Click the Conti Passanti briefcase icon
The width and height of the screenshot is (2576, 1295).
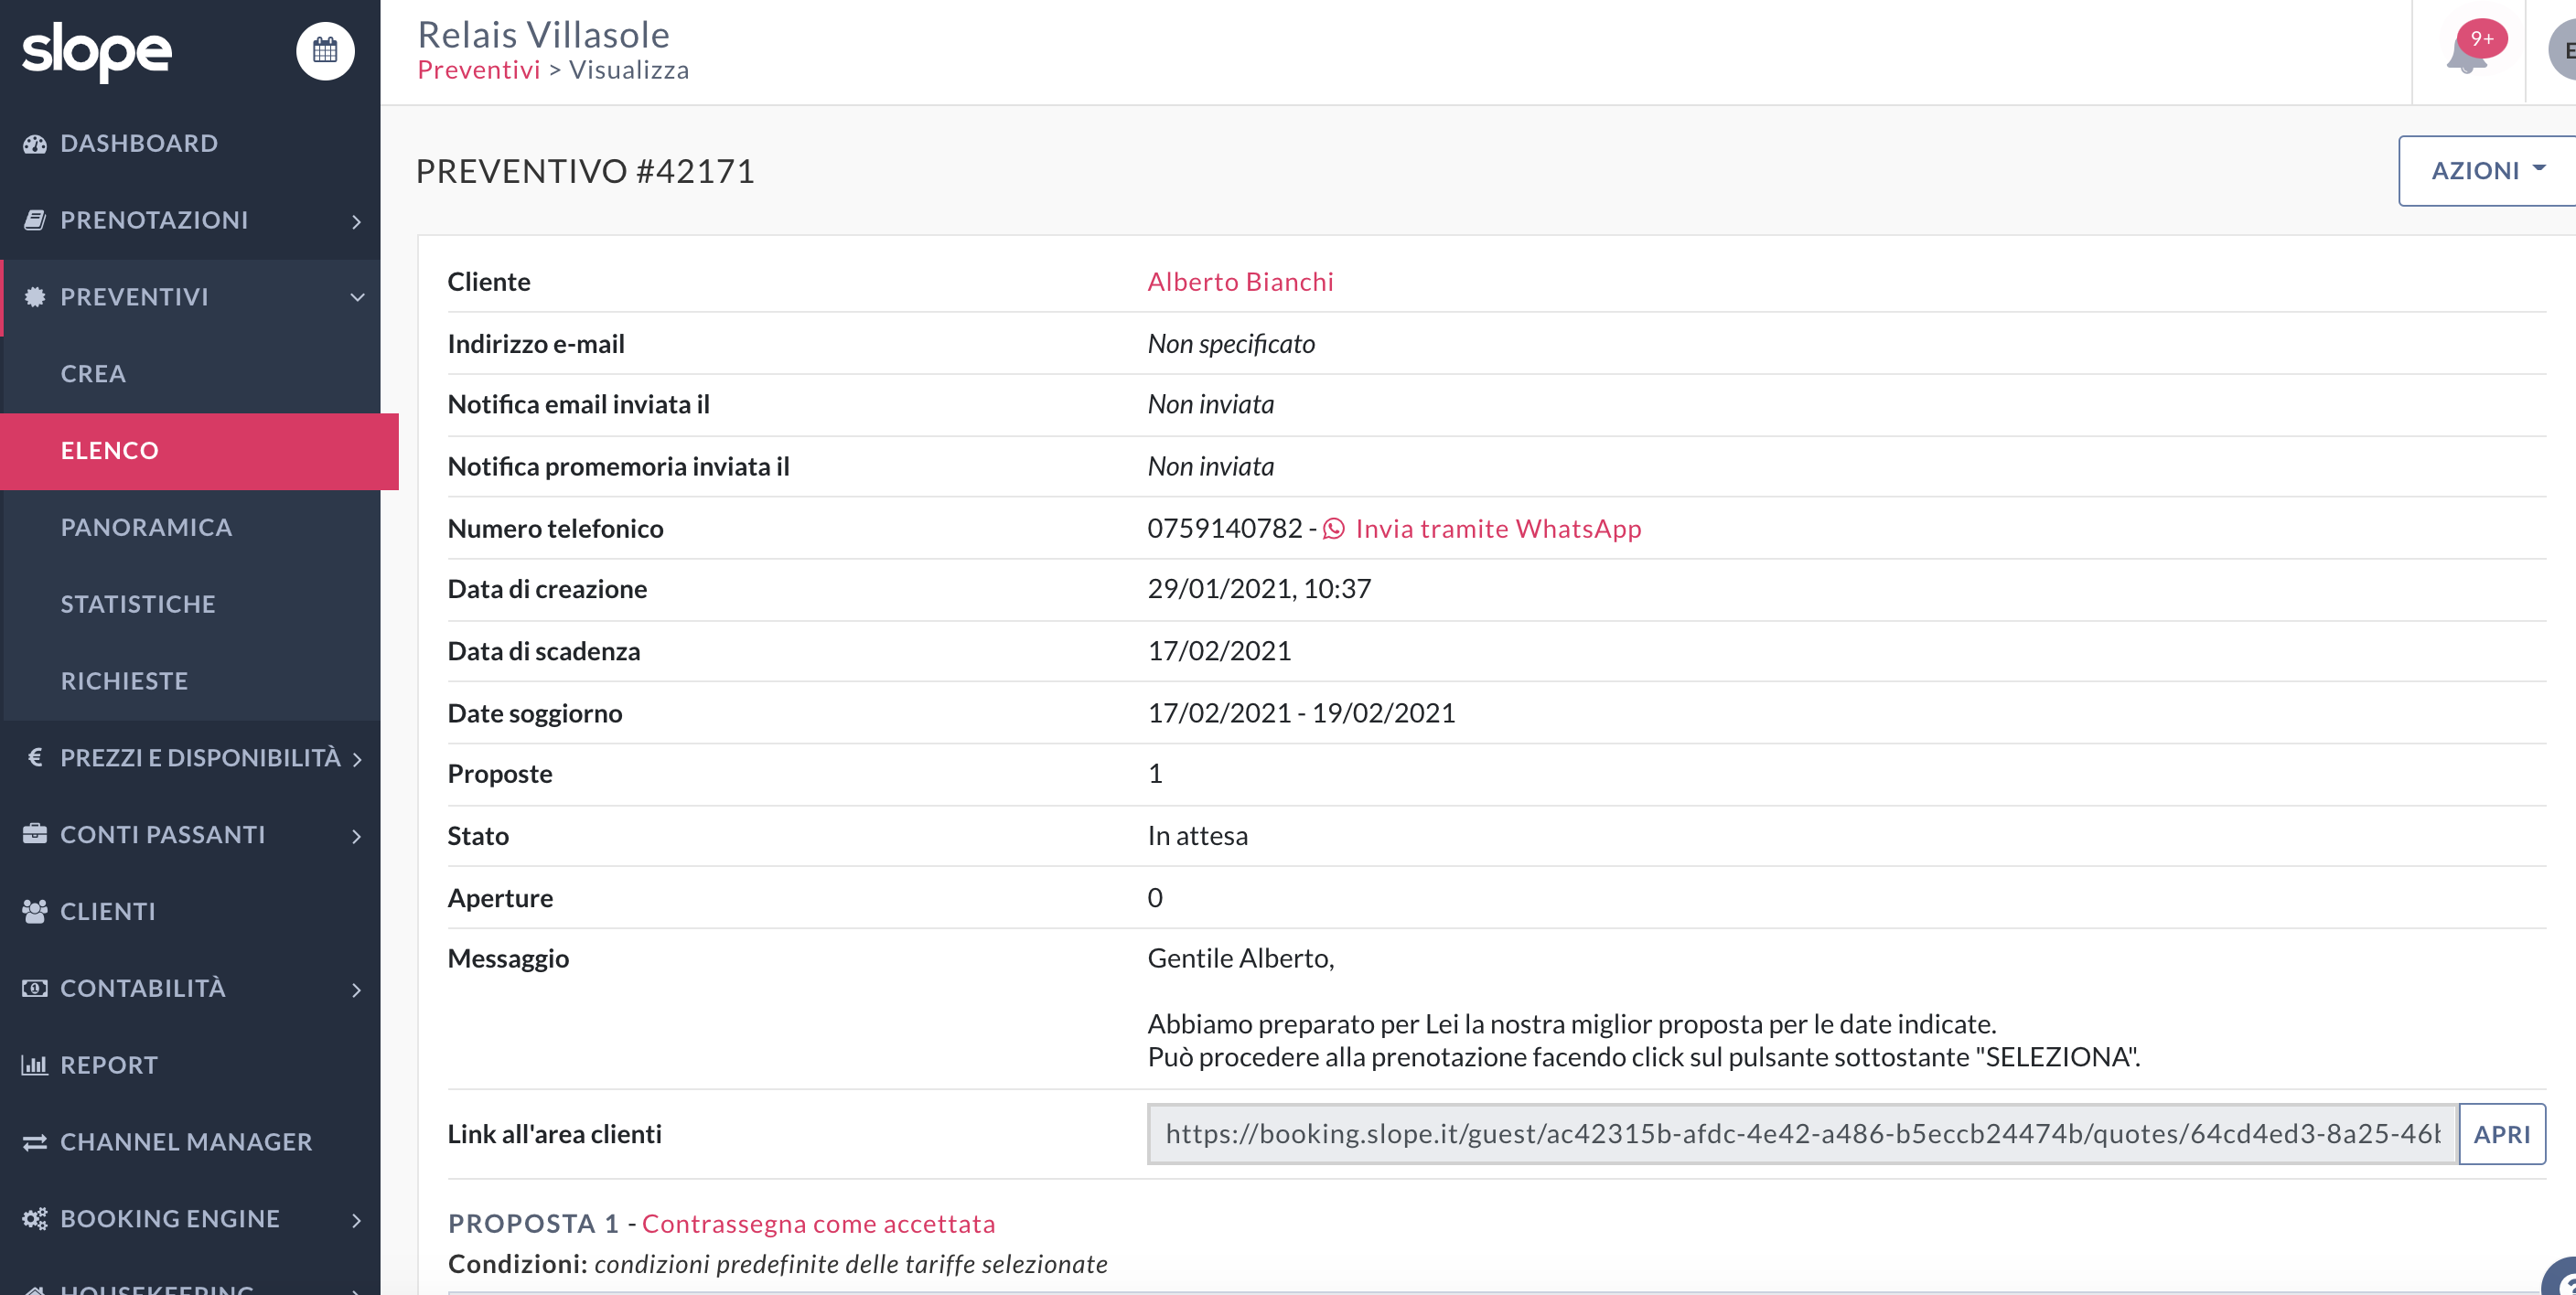(35, 834)
